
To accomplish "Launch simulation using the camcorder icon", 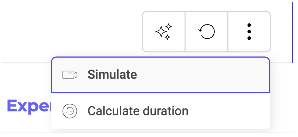I will pyautogui.click(x=70, y=75).
